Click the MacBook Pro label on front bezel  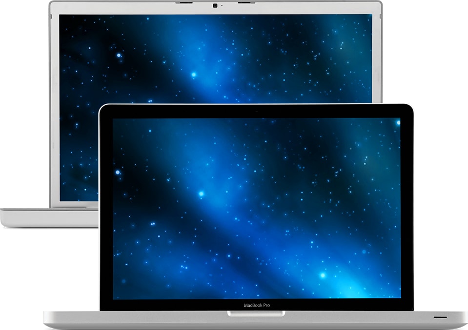point(257,305)
